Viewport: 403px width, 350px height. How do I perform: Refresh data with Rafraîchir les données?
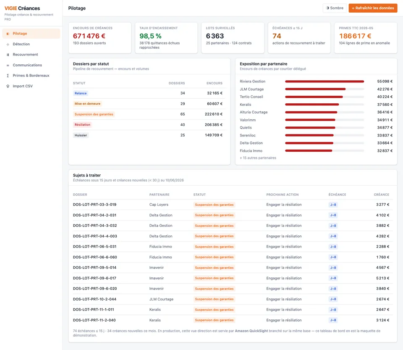click(x=373, y=8)
